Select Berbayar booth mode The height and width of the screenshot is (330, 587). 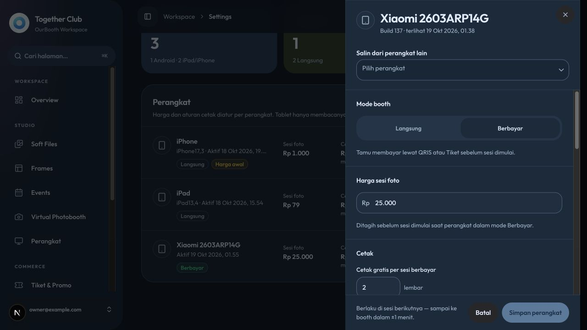pos(510,128)
